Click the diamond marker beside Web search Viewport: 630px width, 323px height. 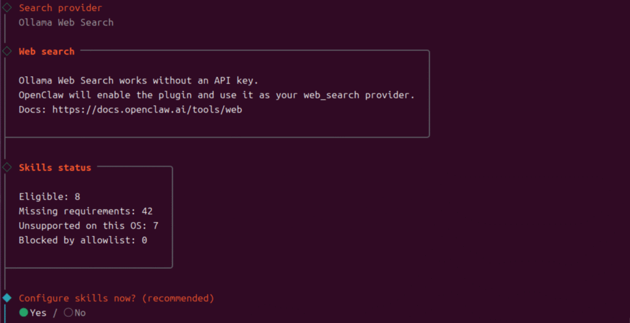(x=7, y=51)
